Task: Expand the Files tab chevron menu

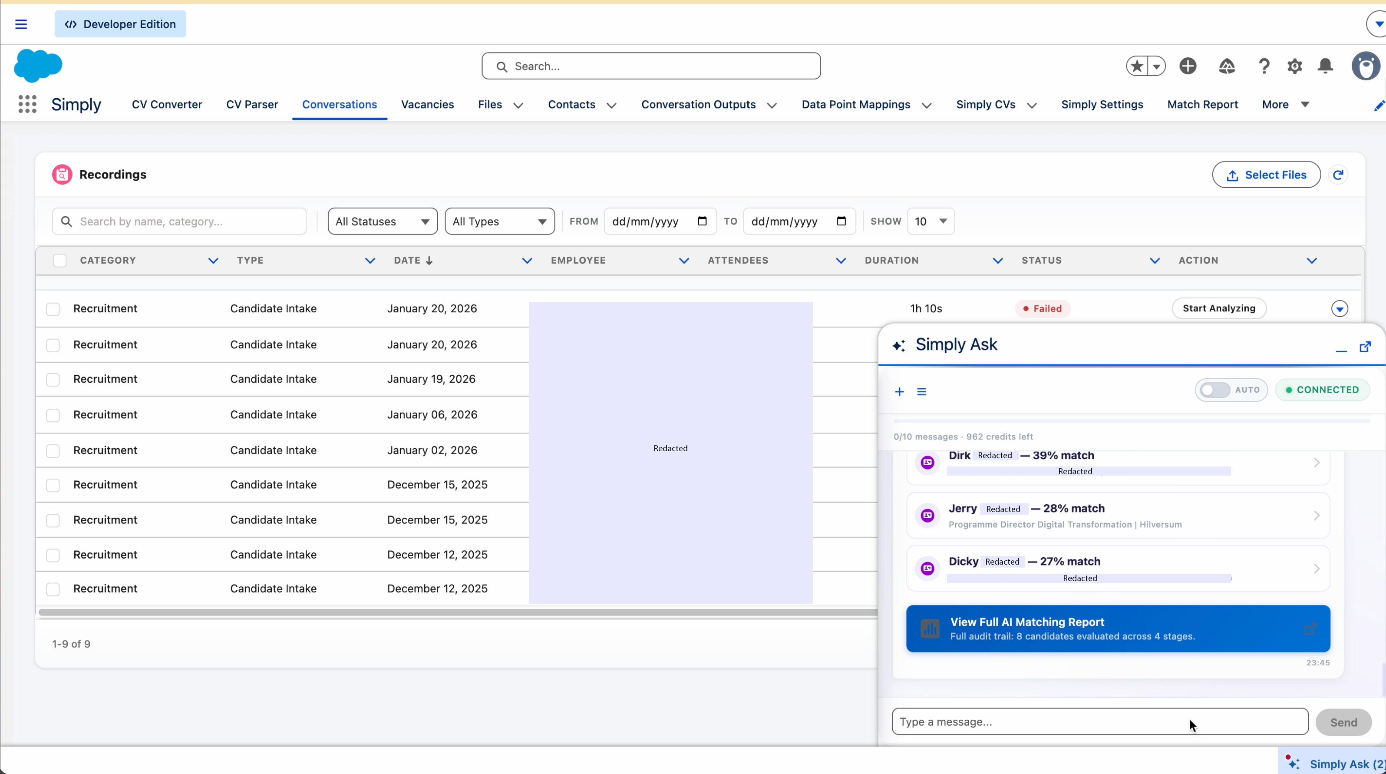Action: (518, 106)
